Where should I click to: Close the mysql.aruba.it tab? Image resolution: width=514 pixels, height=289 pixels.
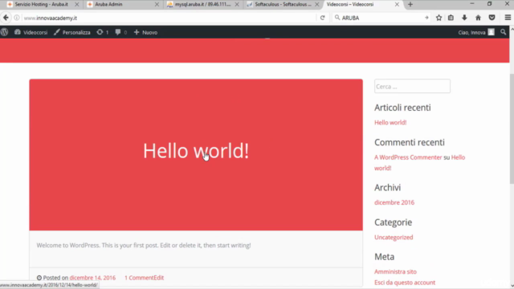(x=237, y=4)
